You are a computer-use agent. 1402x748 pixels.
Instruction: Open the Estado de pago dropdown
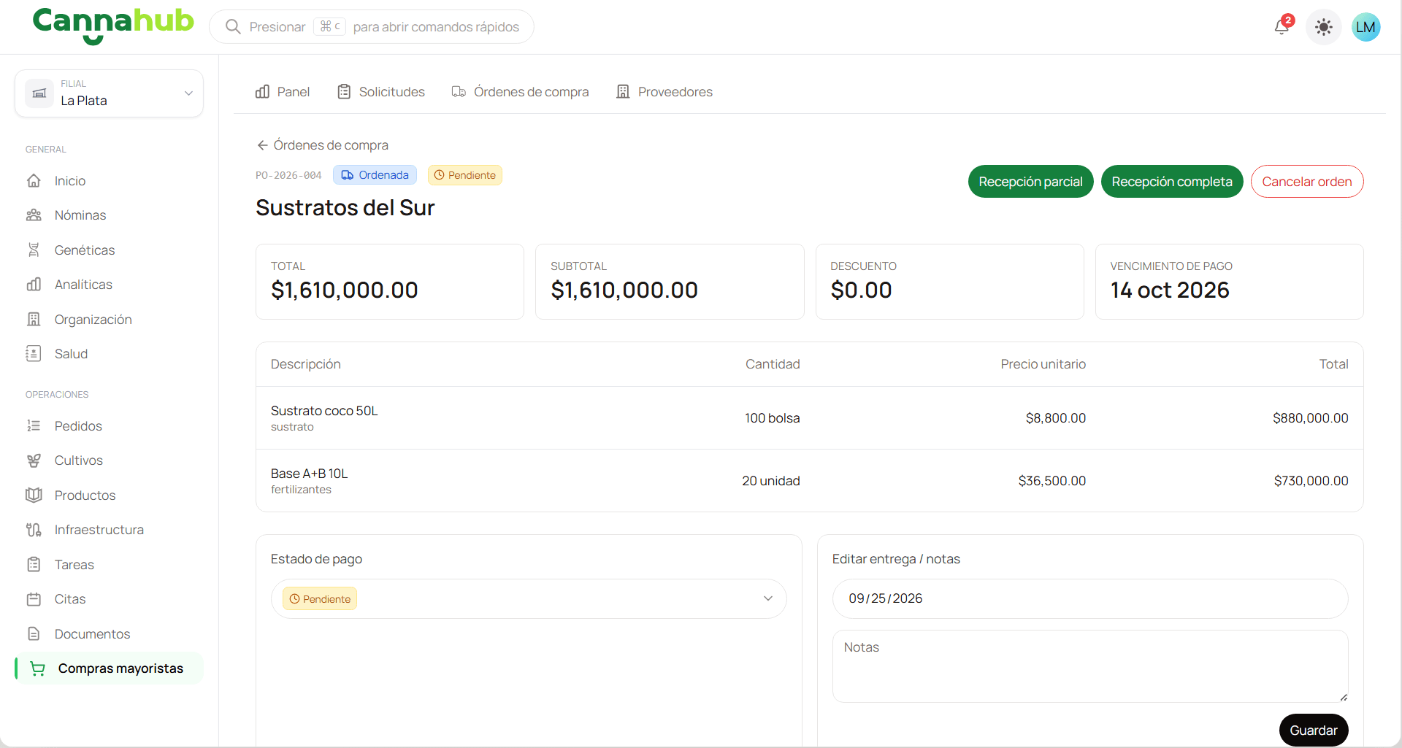point(529,598)
